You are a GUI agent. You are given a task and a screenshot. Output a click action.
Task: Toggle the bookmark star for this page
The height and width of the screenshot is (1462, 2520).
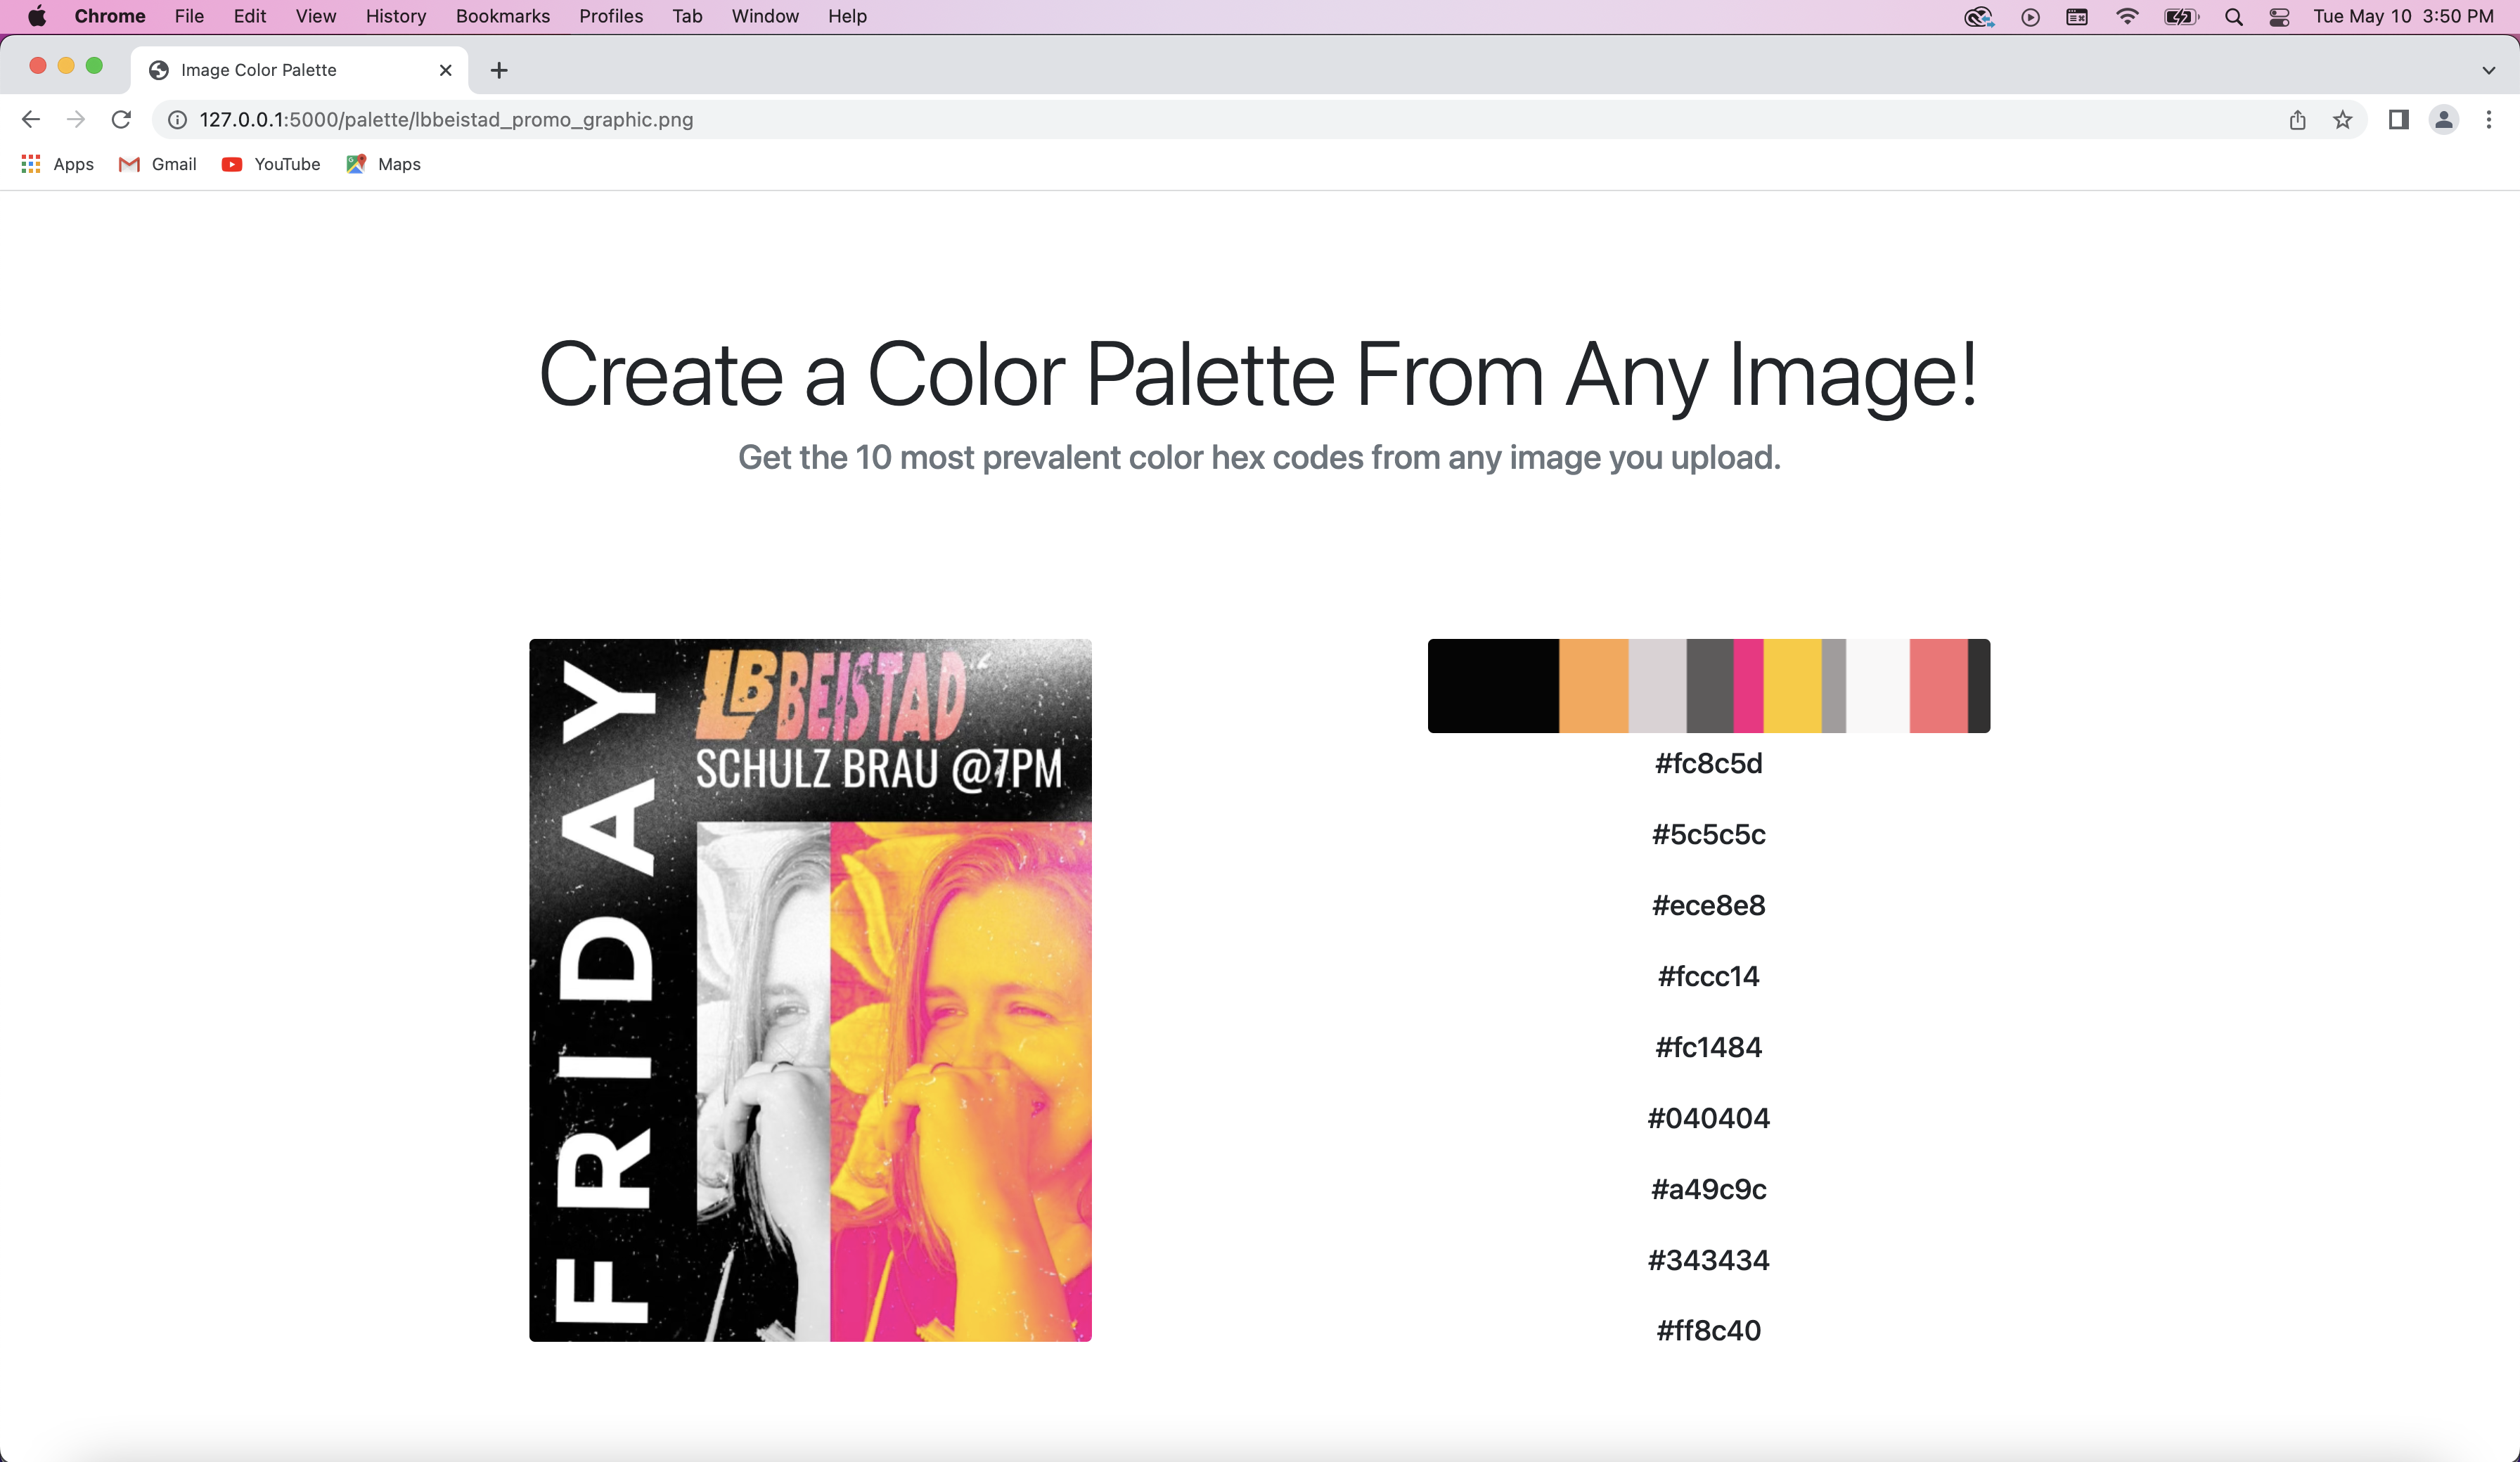pos(2342,119)
